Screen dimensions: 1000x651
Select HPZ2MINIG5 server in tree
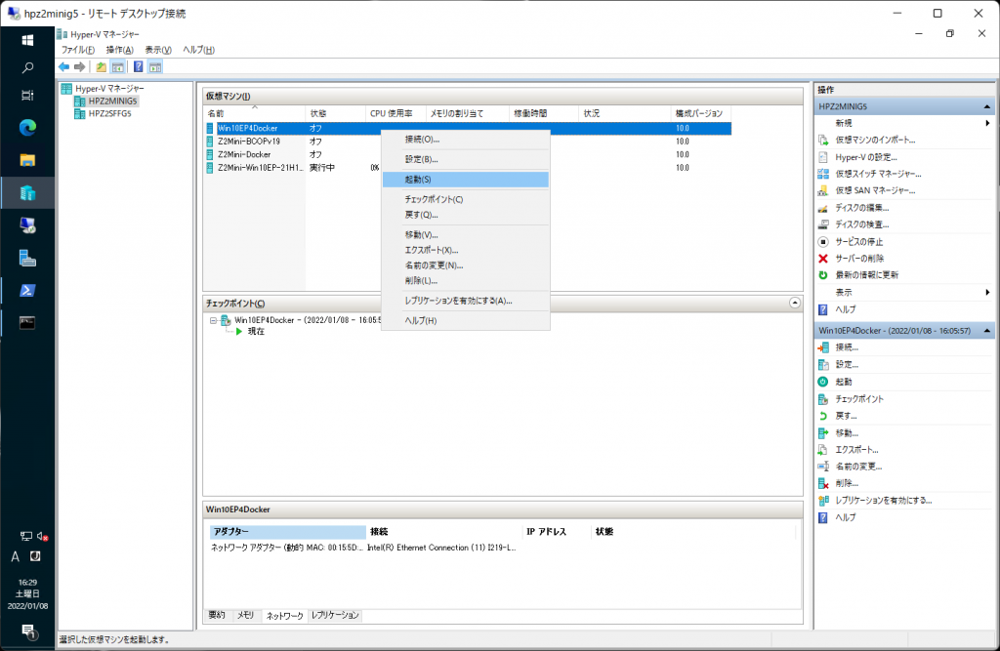click(112, 101)
